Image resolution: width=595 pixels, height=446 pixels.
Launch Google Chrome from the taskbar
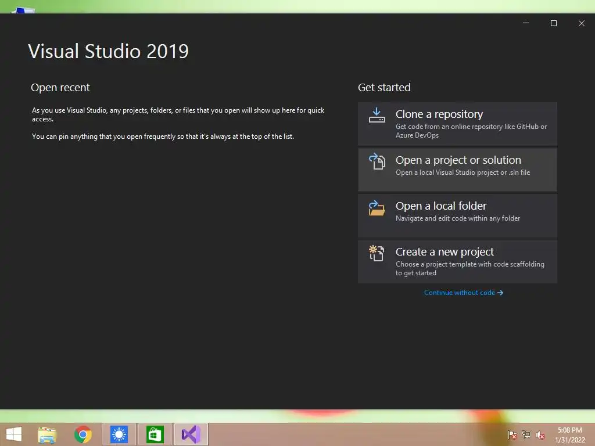83,434
